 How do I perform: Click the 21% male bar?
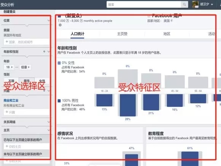click(x=151, y=102)
